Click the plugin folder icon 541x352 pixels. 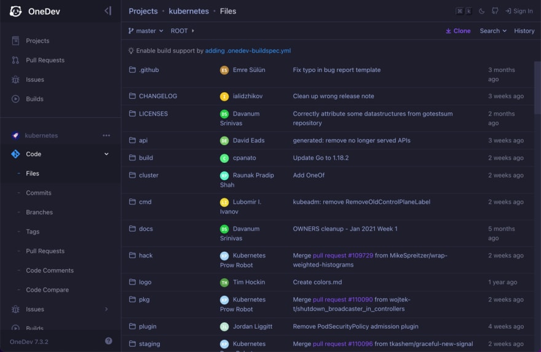tap(132, 326)
